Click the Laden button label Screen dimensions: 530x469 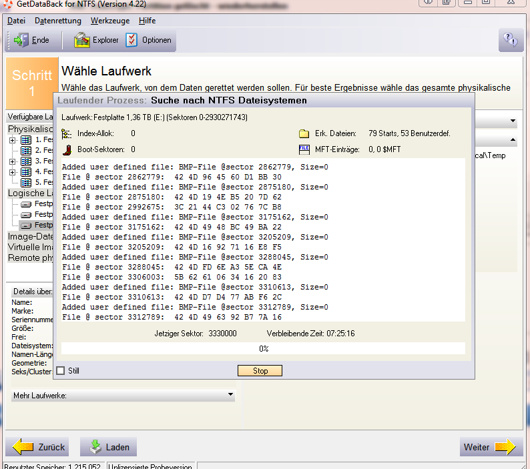(117, 447)
